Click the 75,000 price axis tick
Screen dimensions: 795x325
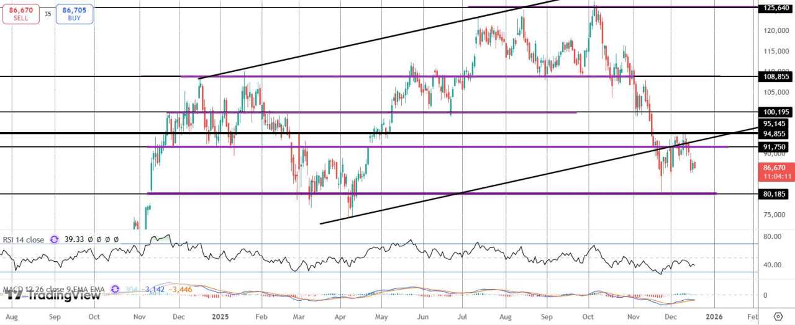pos(776,215)
